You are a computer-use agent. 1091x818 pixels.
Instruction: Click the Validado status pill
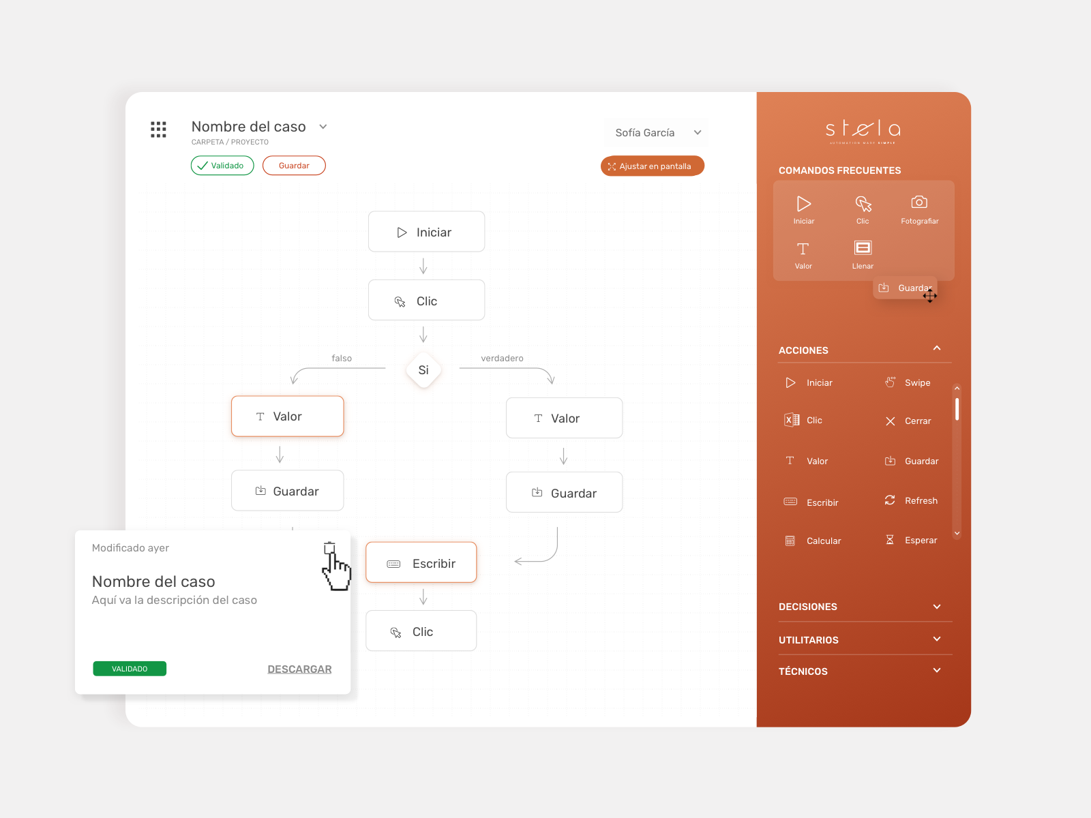(222, 166)
